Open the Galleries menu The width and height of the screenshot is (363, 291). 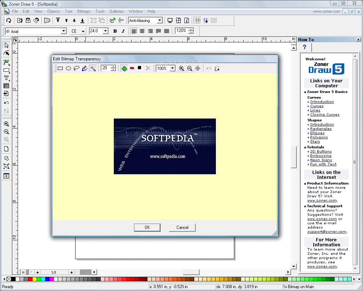pyautogui.click(x=117, y=11)
